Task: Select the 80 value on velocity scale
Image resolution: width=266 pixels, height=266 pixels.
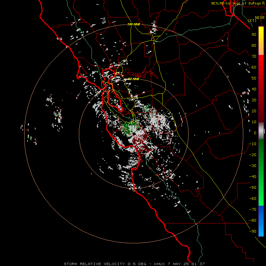Action: (x=254, y=46)
